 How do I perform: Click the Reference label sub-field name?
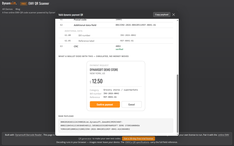86,41
